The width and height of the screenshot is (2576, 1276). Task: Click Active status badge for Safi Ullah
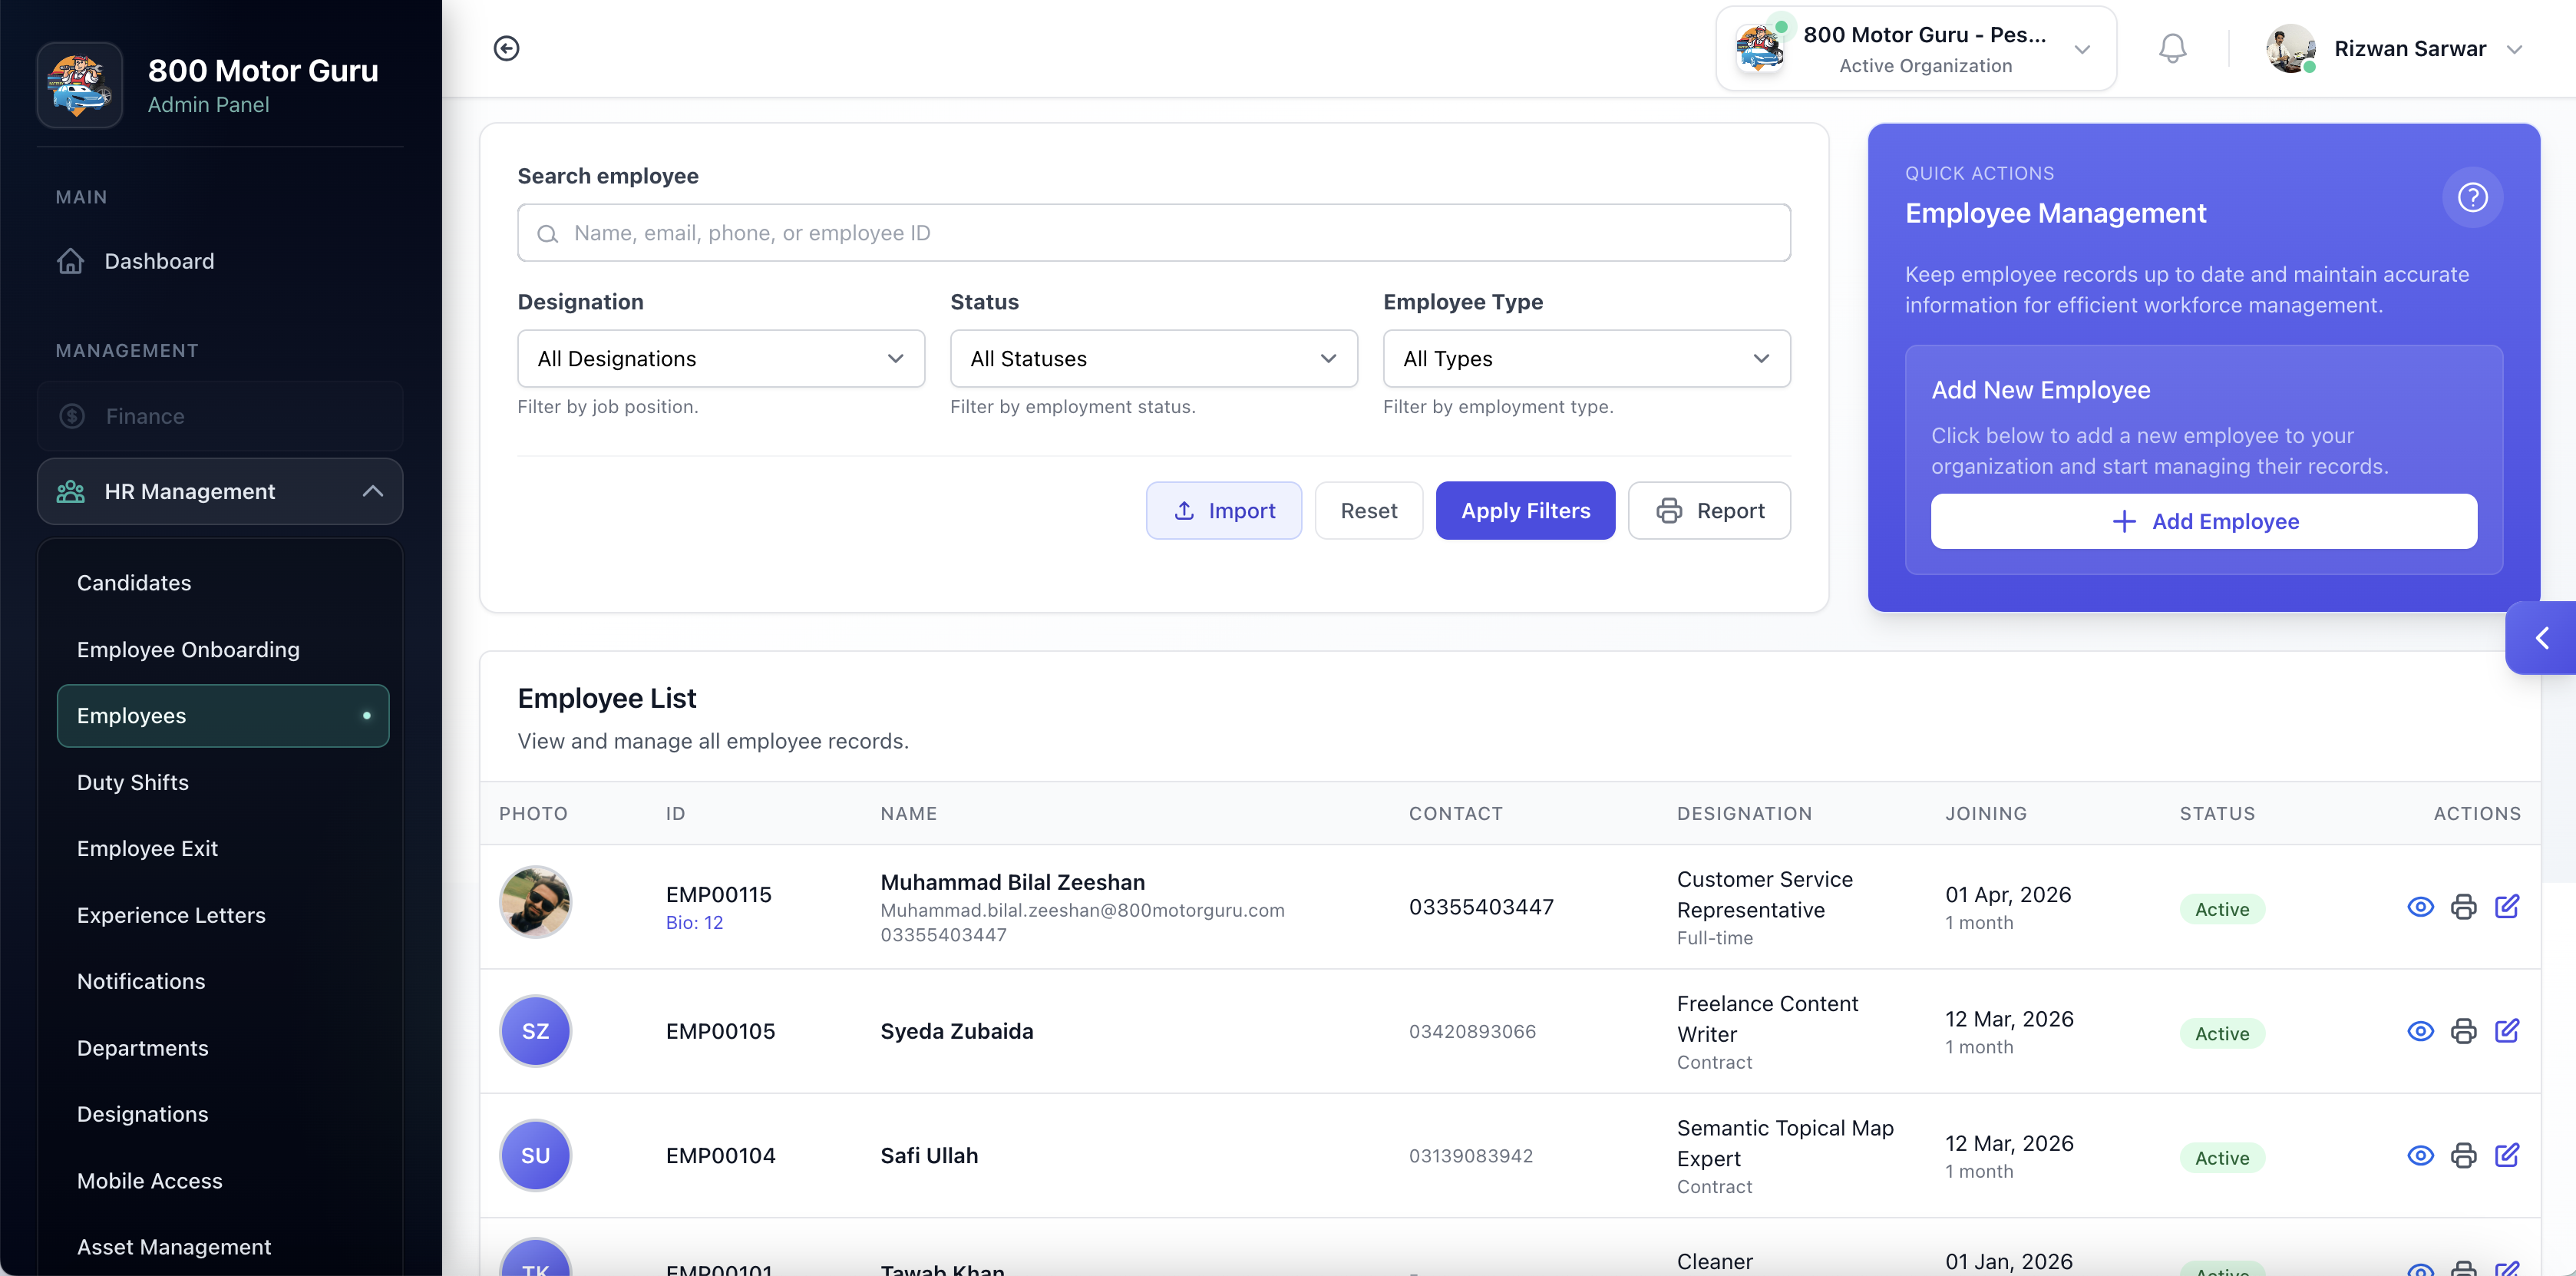pos(2221,1158)
